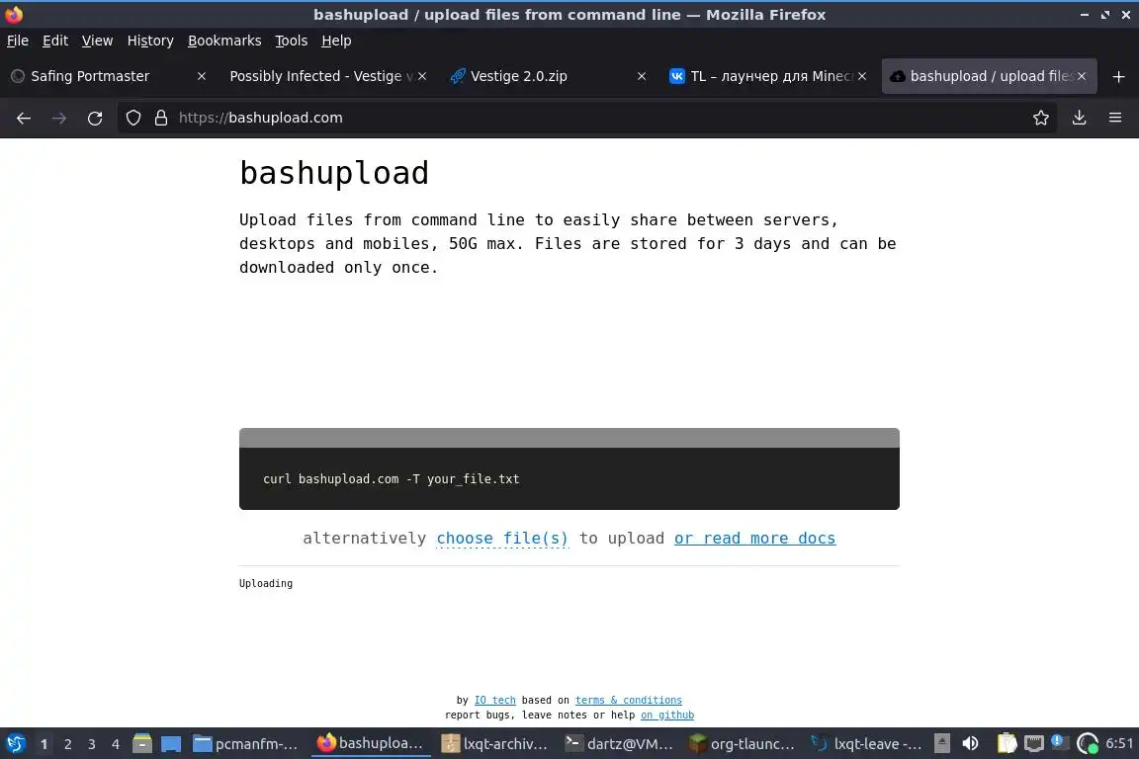Open a new tab with plus button

coord(1118,76)
